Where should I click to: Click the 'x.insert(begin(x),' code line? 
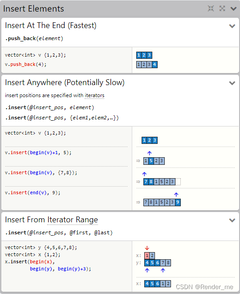pos(30,262)
